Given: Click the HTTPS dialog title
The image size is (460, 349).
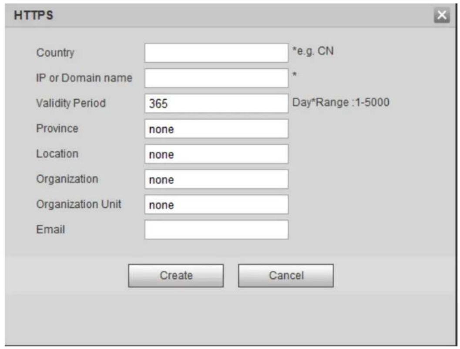Looking at the screenshot, I should coord(34,15).
